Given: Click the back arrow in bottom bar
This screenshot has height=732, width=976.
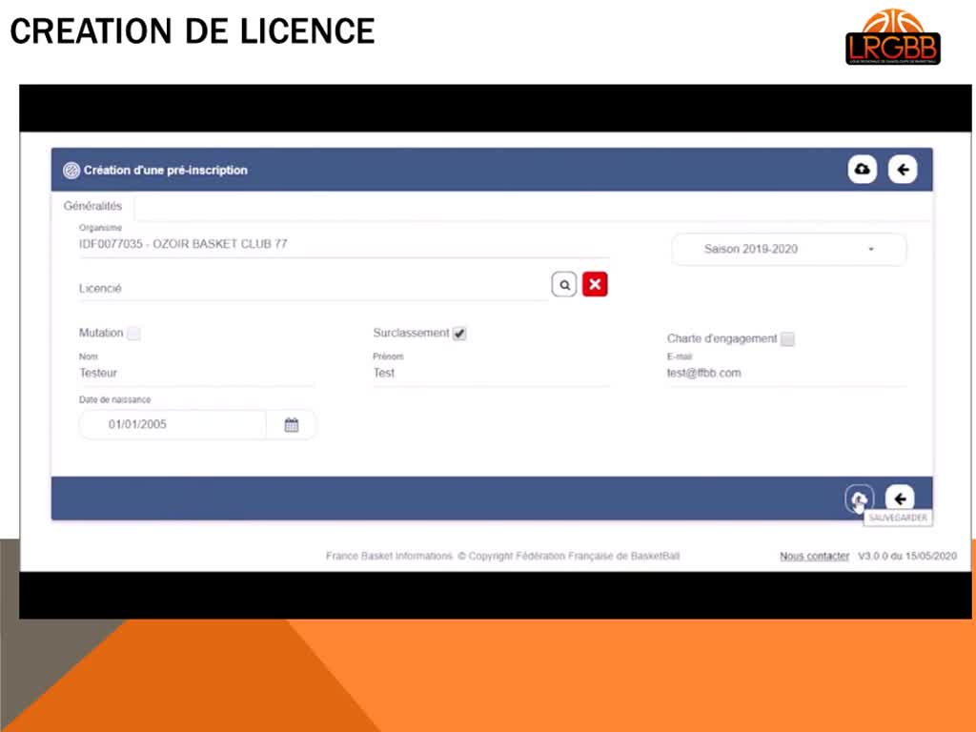Looking at the screenshot, I should pyautogui.click(x=899, y=498).
